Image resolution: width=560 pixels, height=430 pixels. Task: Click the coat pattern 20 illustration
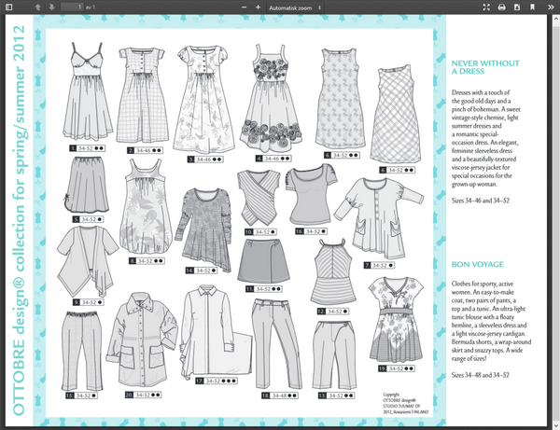coord(142,340)
